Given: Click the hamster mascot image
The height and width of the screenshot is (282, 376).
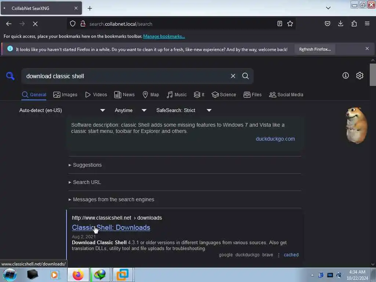Looking at the screenshot, I should (357, 126).
